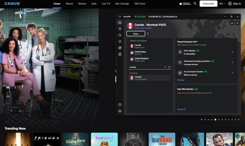Viewport: 245px width, 146px height.
Task: Click the Crave logo
Action: pos(12,4)
